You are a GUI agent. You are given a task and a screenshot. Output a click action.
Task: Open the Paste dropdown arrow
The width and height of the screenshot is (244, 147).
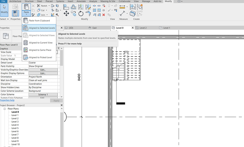click(x=26, y=14)
